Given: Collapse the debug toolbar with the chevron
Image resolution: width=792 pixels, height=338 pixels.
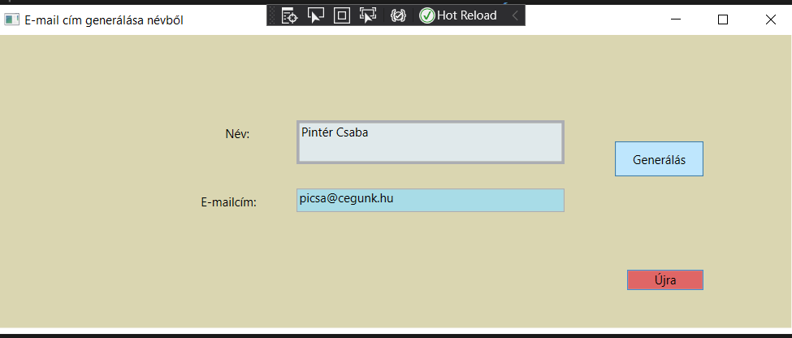Looking at the screenshot, I should coord(515,15).
